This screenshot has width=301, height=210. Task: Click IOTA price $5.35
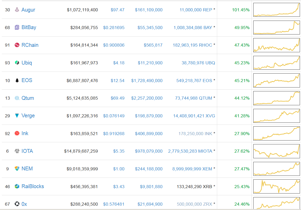click(x=119, y=151)
